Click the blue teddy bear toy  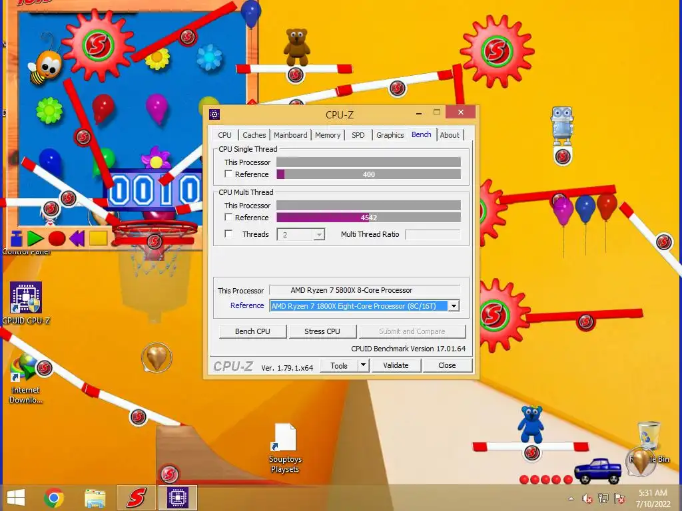[x=531, y=424]
